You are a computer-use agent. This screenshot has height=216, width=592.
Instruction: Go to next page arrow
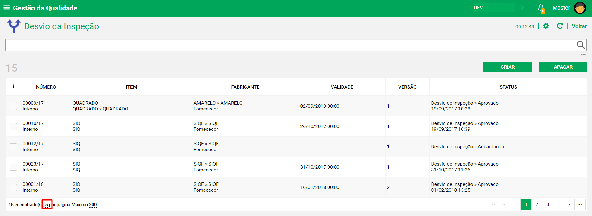pos(569,204)
